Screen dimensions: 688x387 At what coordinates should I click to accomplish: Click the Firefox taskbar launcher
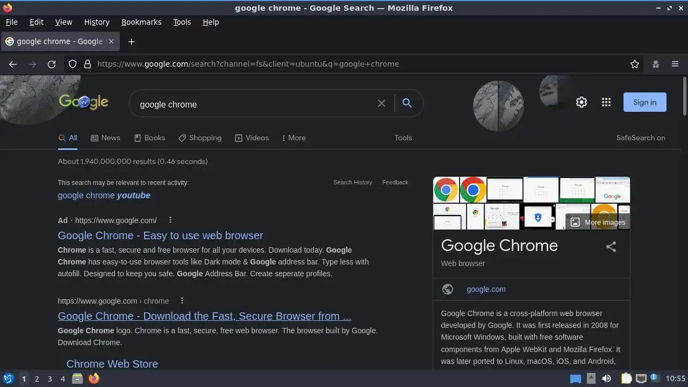click(94, 378)
